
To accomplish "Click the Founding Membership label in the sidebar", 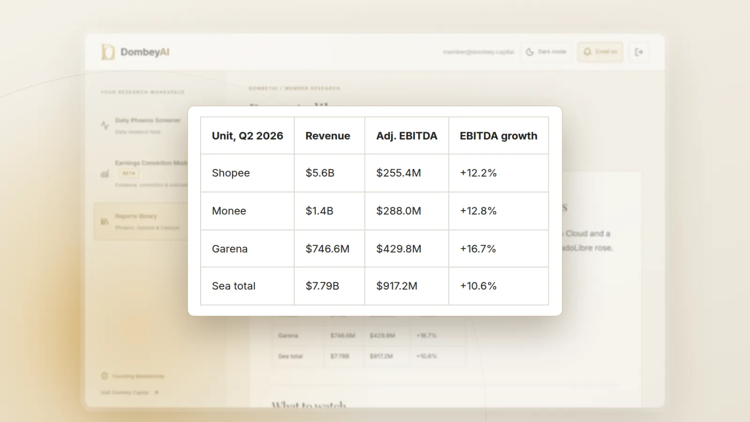I will [138, 376].
